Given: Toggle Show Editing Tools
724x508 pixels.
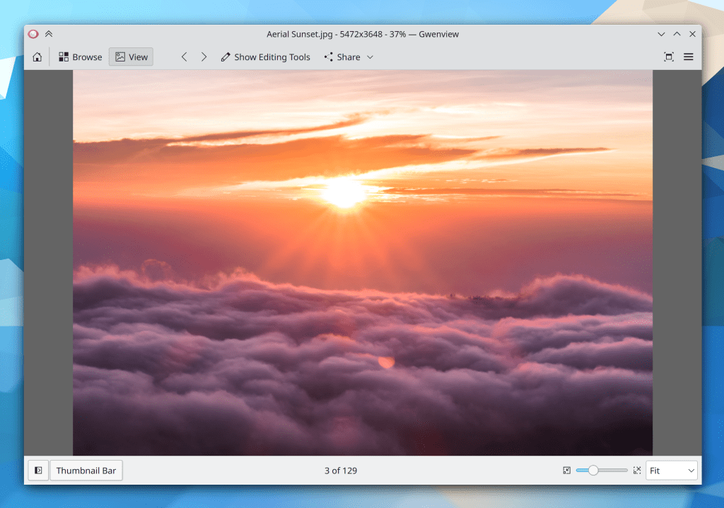Looking at the screenshot, I should point(265,57).
